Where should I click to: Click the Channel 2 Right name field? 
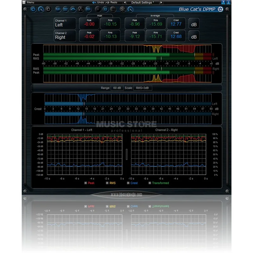click(65, 36)
